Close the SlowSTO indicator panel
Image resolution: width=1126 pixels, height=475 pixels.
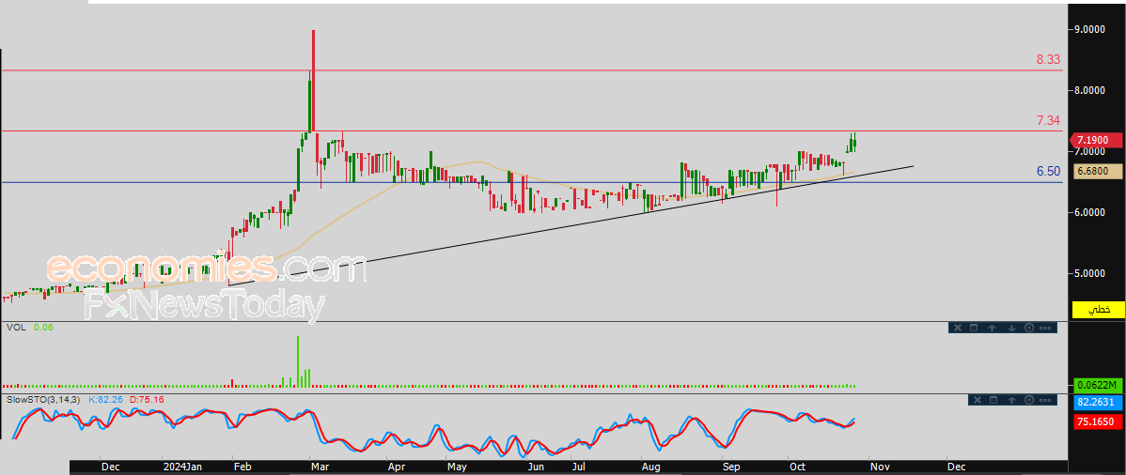(x=977, y=400)
